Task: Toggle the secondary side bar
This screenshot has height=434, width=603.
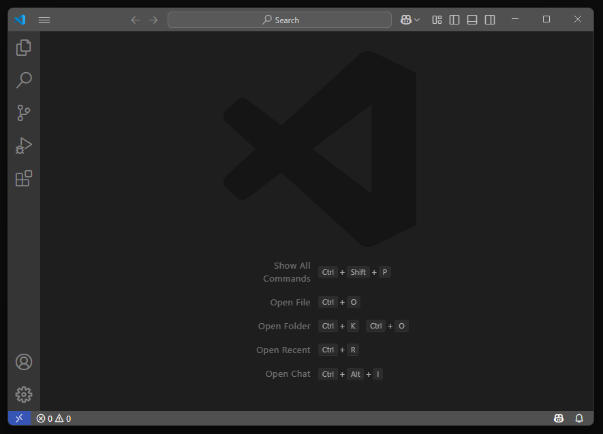Action: pos(490,20)
